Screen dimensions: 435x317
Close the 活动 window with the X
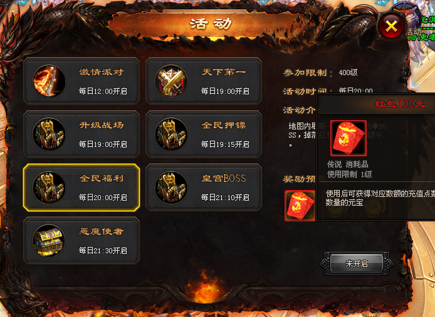point(392,26)
